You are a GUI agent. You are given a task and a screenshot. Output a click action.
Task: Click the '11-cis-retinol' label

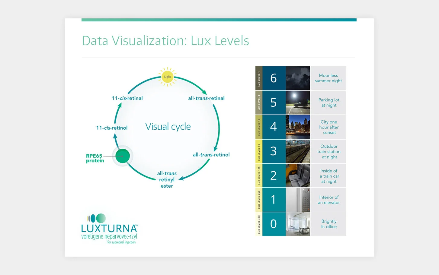pos(112,128)
